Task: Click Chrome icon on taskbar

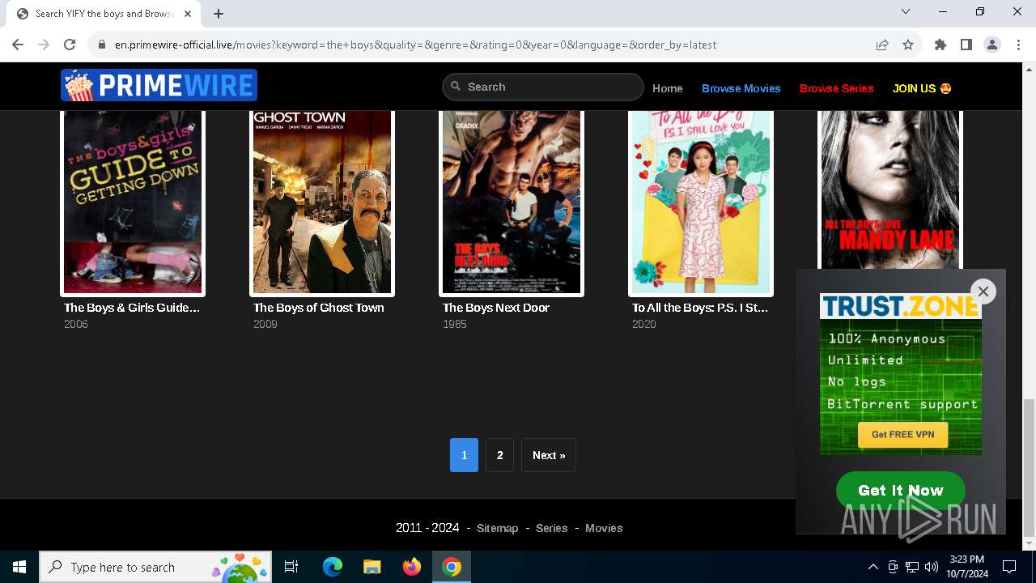Action: (452, 567)
